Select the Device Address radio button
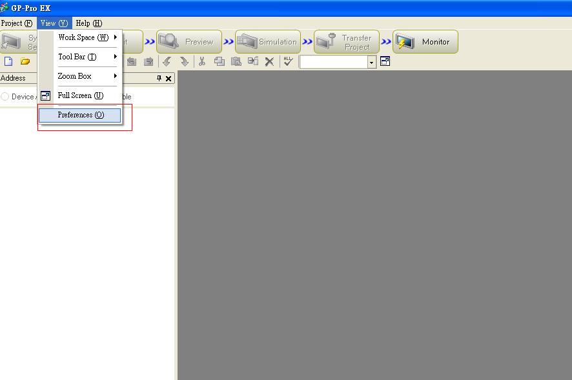The width and height of the screenshot is (572, 380). [5, 97]
